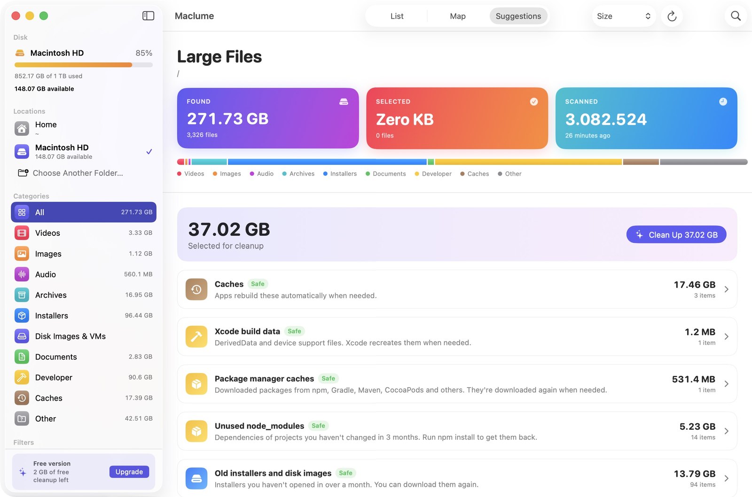Image resolution: width=752 pixels, height=497 pixels.
Task: Expand the Unused node_modules row
Action: coord(457,431)
